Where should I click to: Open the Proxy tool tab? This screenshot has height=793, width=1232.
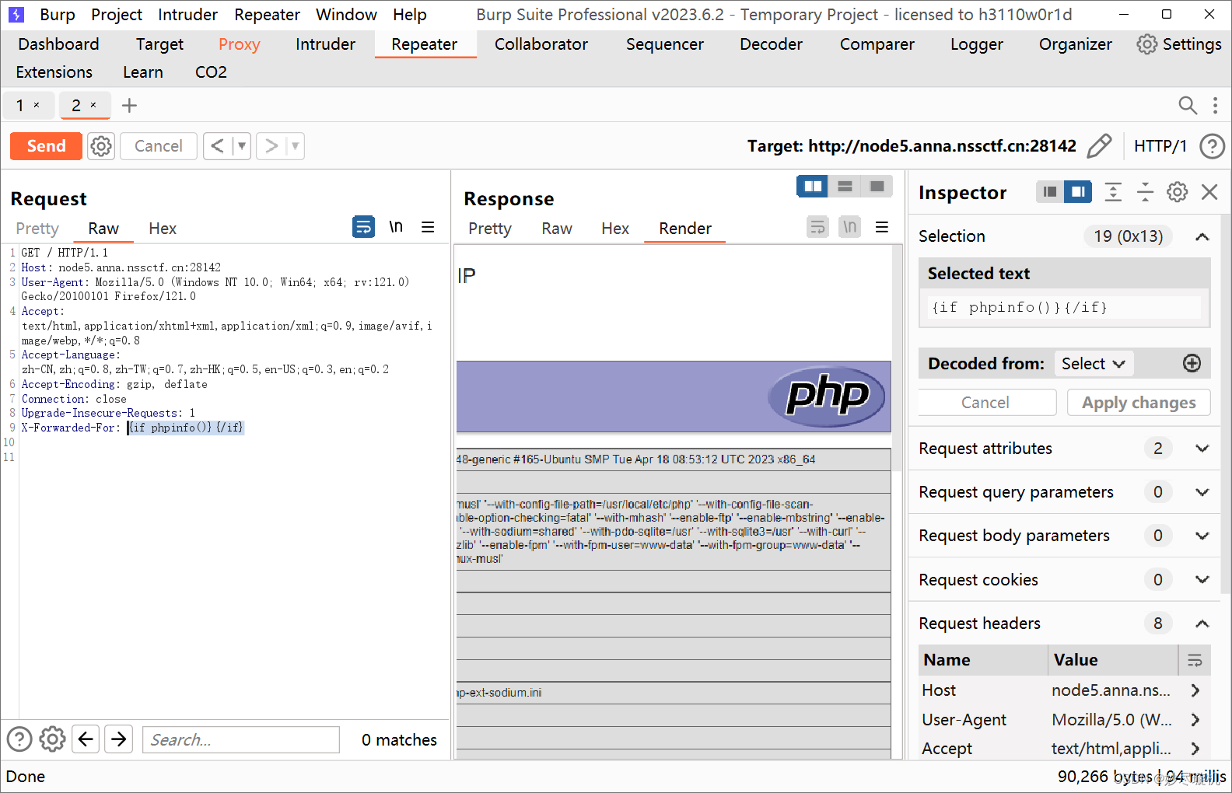(x=239, y=44)
